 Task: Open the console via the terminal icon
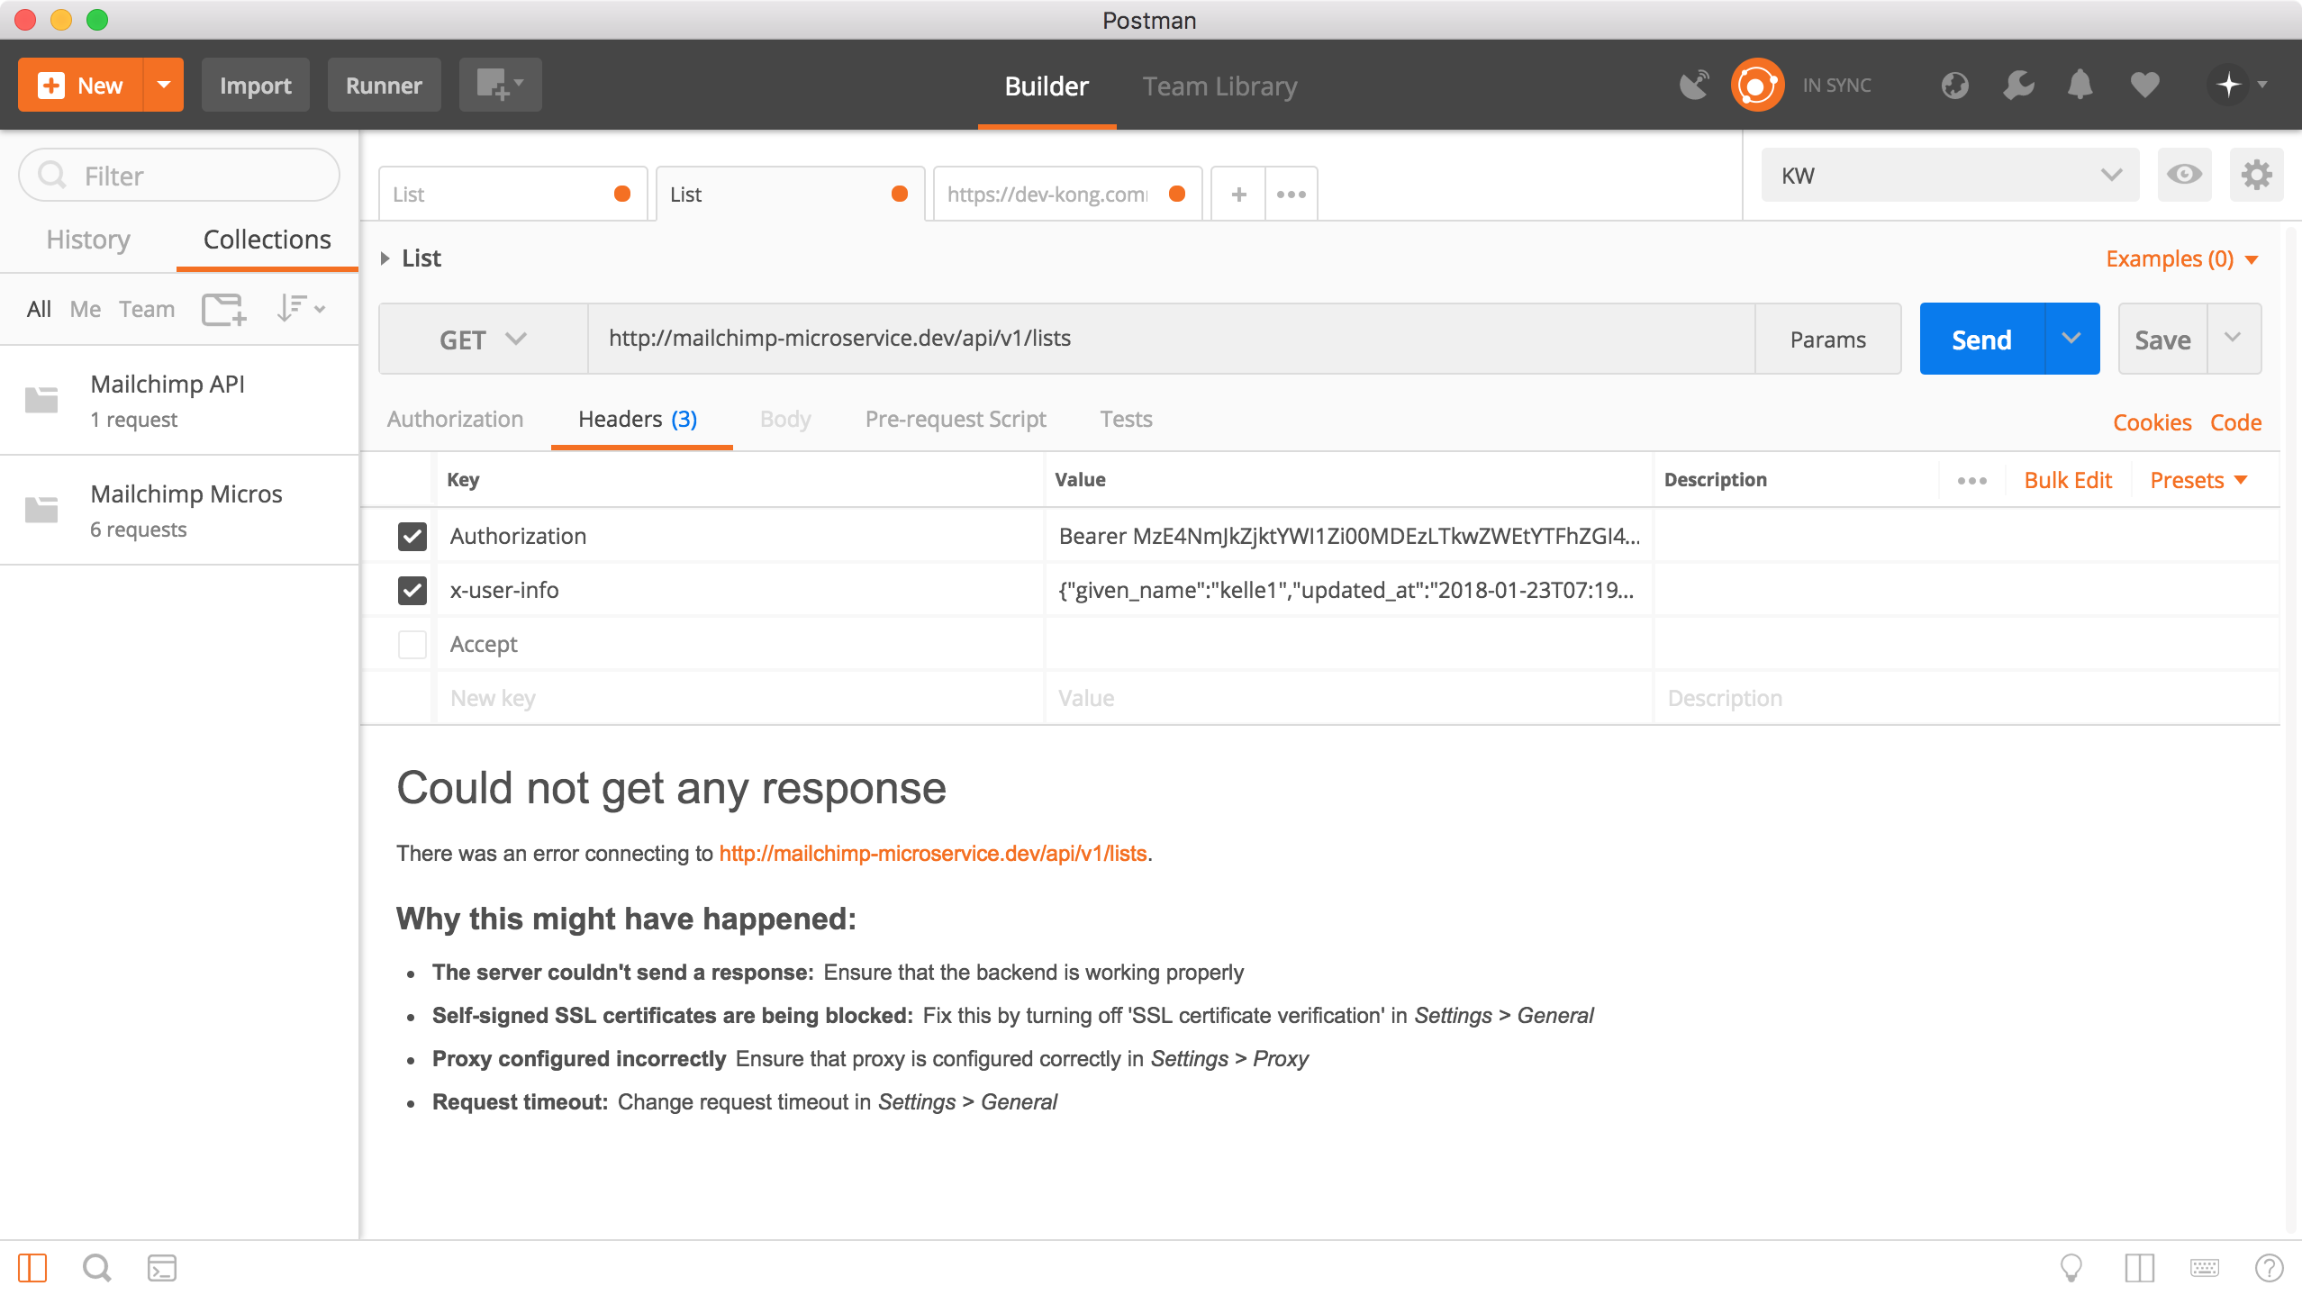[163, 1268]
